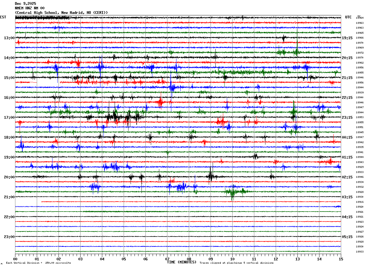Viewport: 365px width, 267px height.
Task: Click minute tick 10 on the time axis
Action: [x=232, y=259]
